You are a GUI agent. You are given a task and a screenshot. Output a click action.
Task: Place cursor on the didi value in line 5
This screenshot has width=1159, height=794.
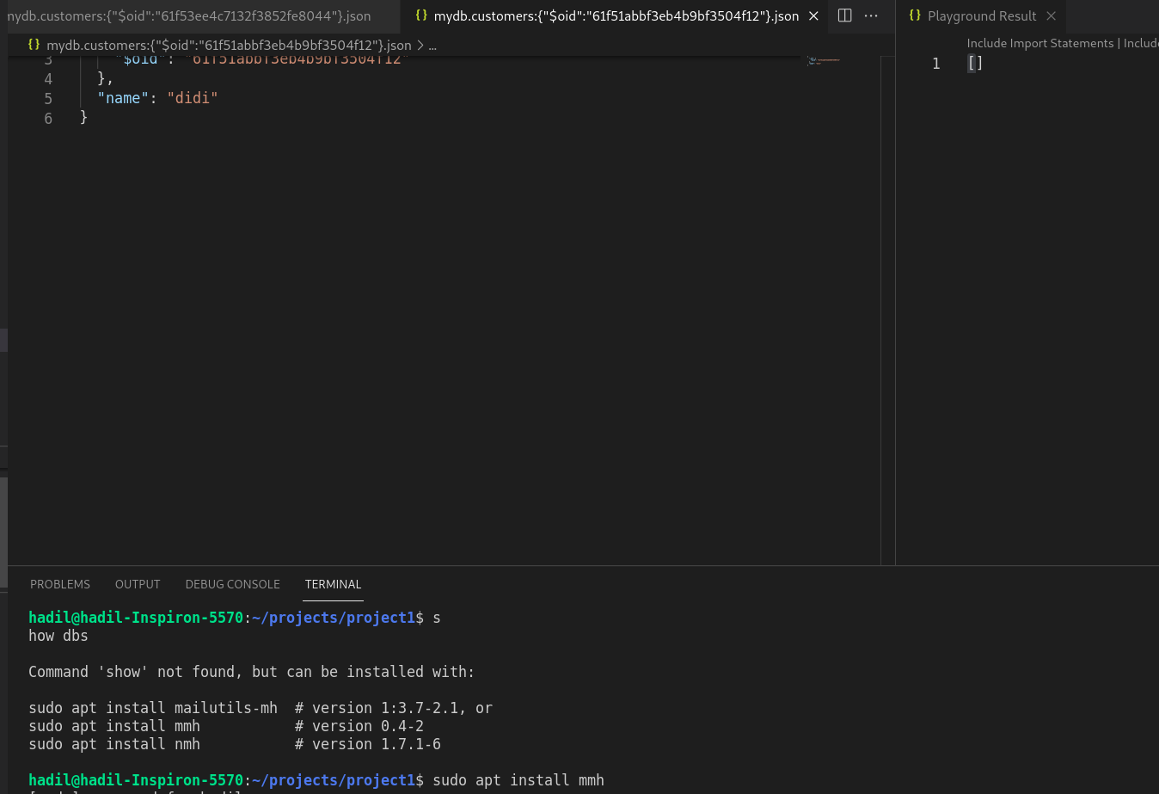(x=192, y=98)
